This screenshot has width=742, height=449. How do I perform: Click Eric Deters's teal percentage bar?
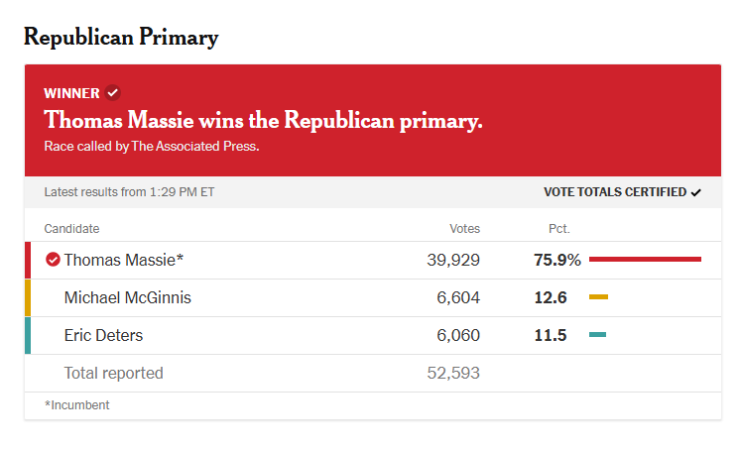(598, 335)
